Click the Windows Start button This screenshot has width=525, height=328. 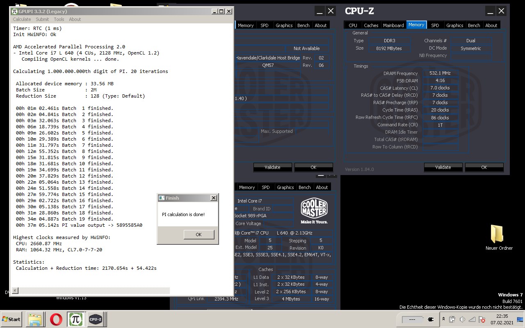pos(11,319)
